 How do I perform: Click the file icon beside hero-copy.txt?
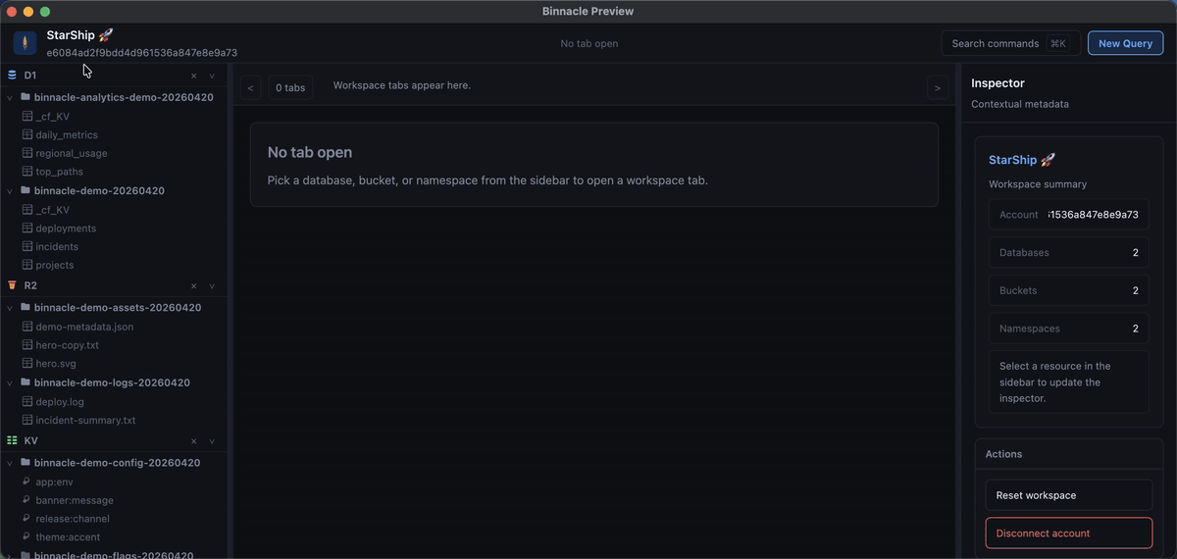tap(27, 345)
